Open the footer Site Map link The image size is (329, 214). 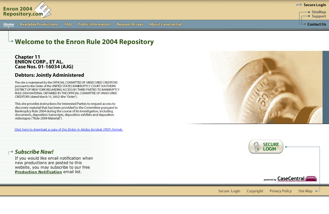305,191
